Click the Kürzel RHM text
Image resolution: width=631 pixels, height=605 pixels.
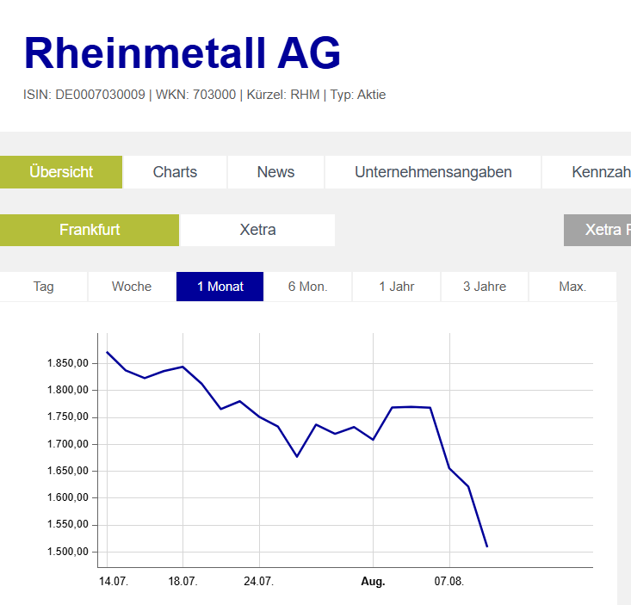click(x=283, y=95)
